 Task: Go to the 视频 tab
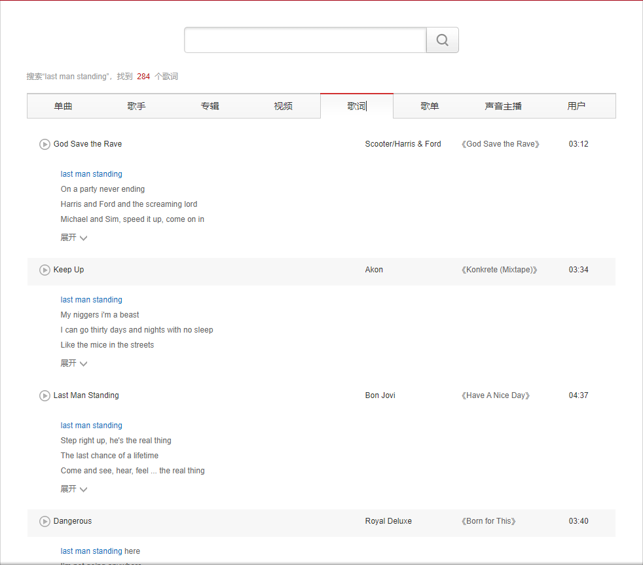point(284,106)
